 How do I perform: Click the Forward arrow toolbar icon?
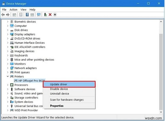tap(8, 15)
